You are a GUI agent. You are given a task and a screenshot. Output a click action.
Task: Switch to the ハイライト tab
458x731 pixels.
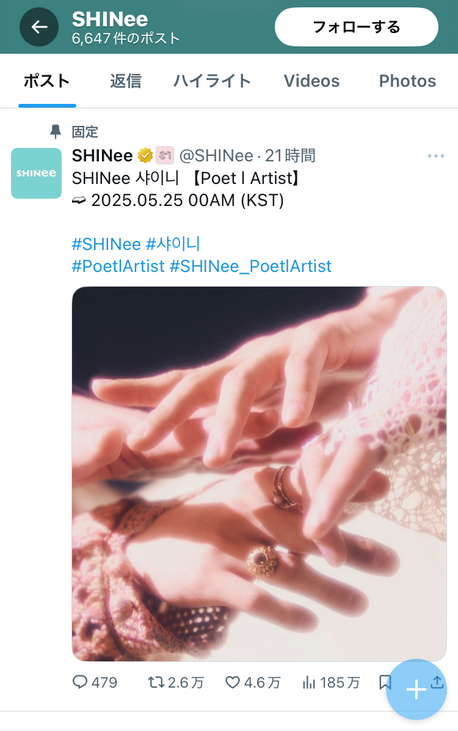click(x=212, y=81)
